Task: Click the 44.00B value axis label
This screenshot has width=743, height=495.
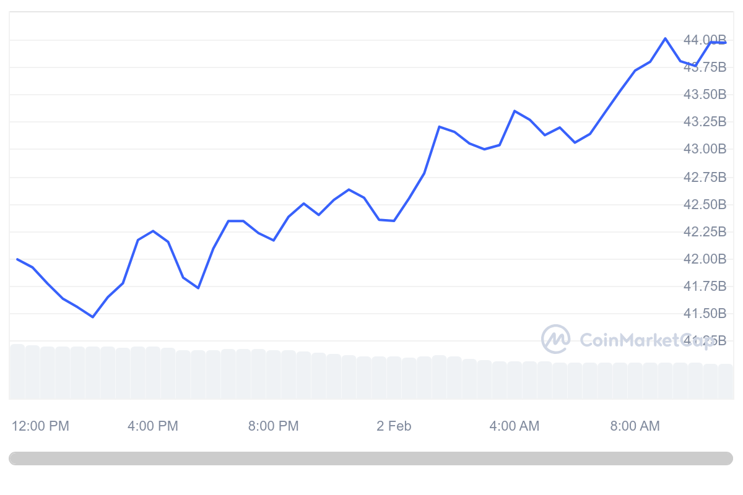Action: [705, 40]
